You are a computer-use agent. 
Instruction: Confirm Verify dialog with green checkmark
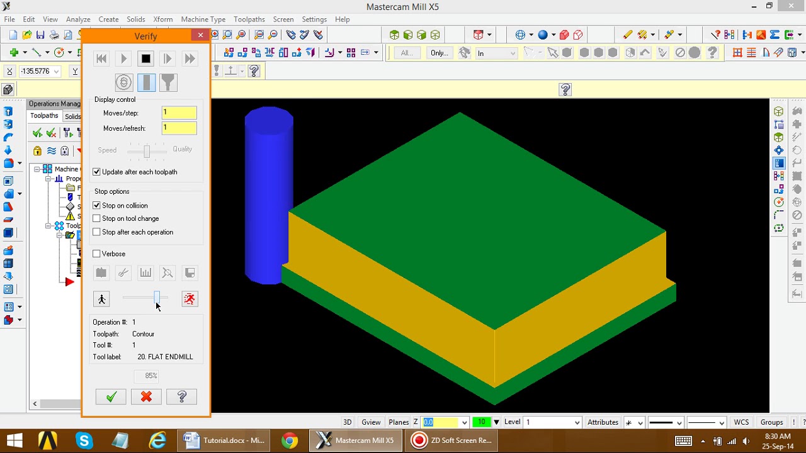[111, 396]
